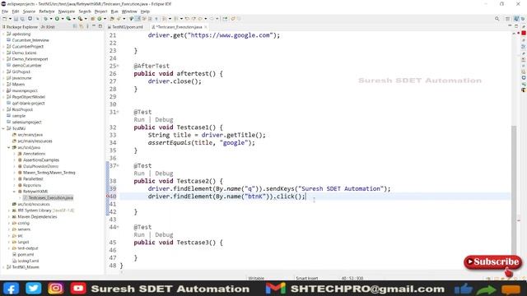This screenshot has width=527, height=296.
Task: Expand the CucumberProject node
Action: tap(3, 47)
